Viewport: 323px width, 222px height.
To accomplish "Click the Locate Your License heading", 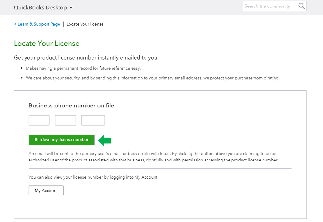I will pyautogui.click(x=47, y=43).
